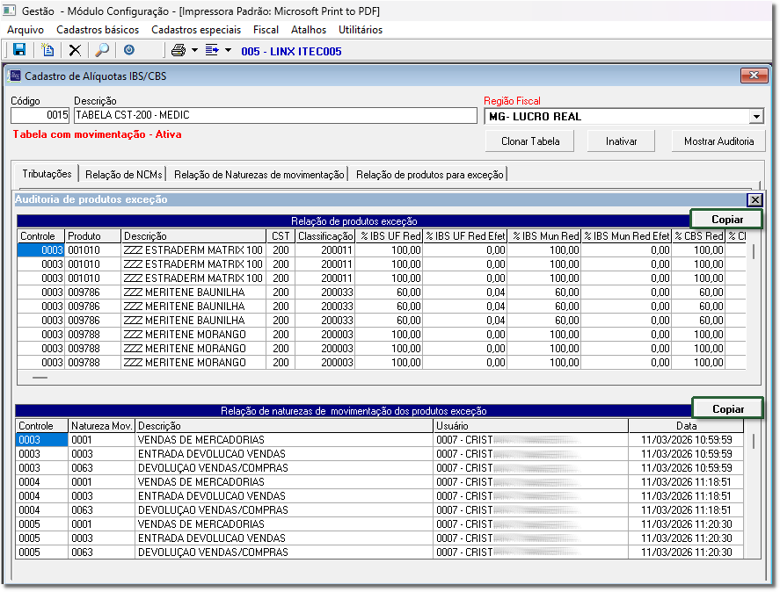Open the dropdown arrow beside printer icon

tap(194, 51)
